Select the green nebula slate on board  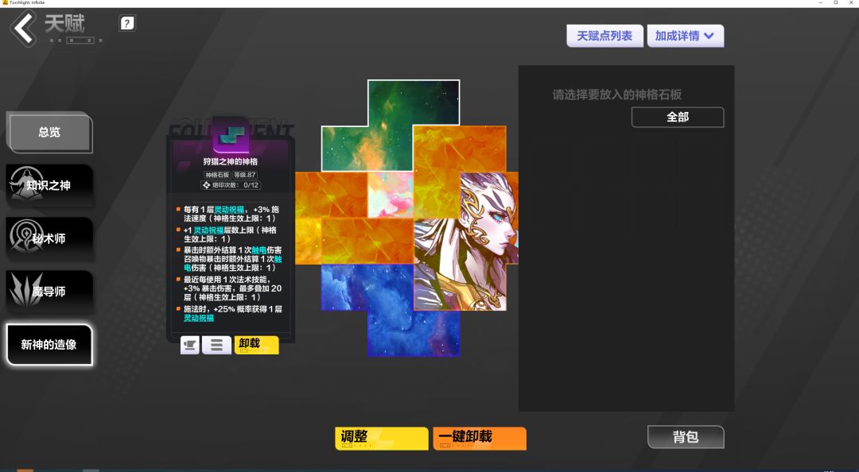[391, 126]
